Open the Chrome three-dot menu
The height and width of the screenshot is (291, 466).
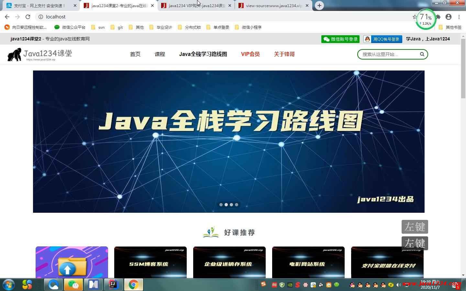click(x=459, y=17)
